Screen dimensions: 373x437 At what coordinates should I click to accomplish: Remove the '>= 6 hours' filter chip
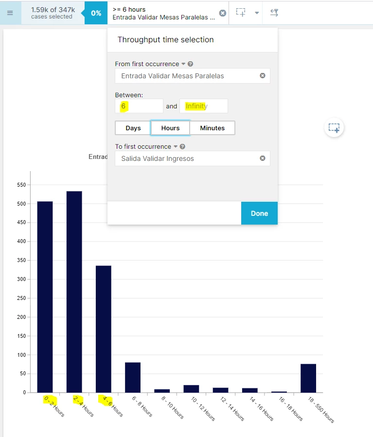coord(223,13)
